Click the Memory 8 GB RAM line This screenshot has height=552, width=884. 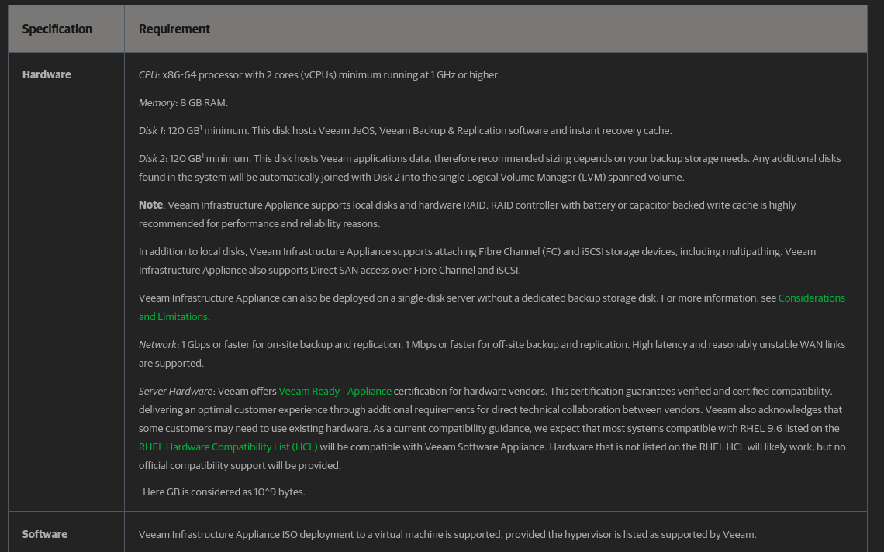[183, 103]
